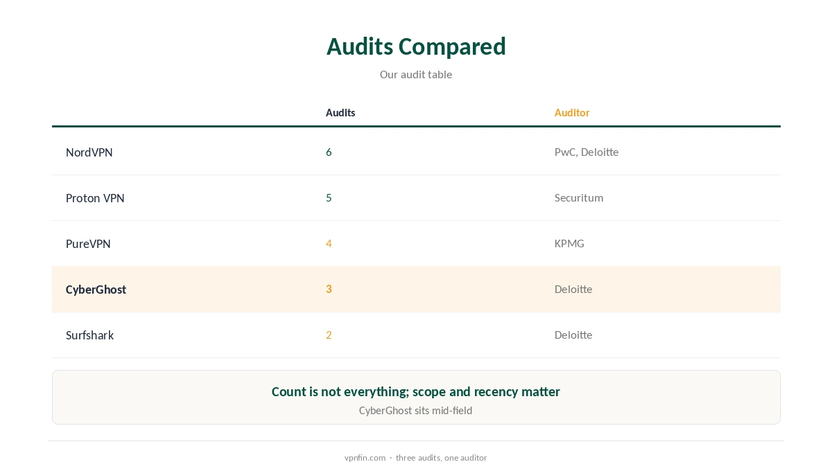Click the Deloitte cell in Surfshark row
Screen dimensions: 832x471
point(573,335)
